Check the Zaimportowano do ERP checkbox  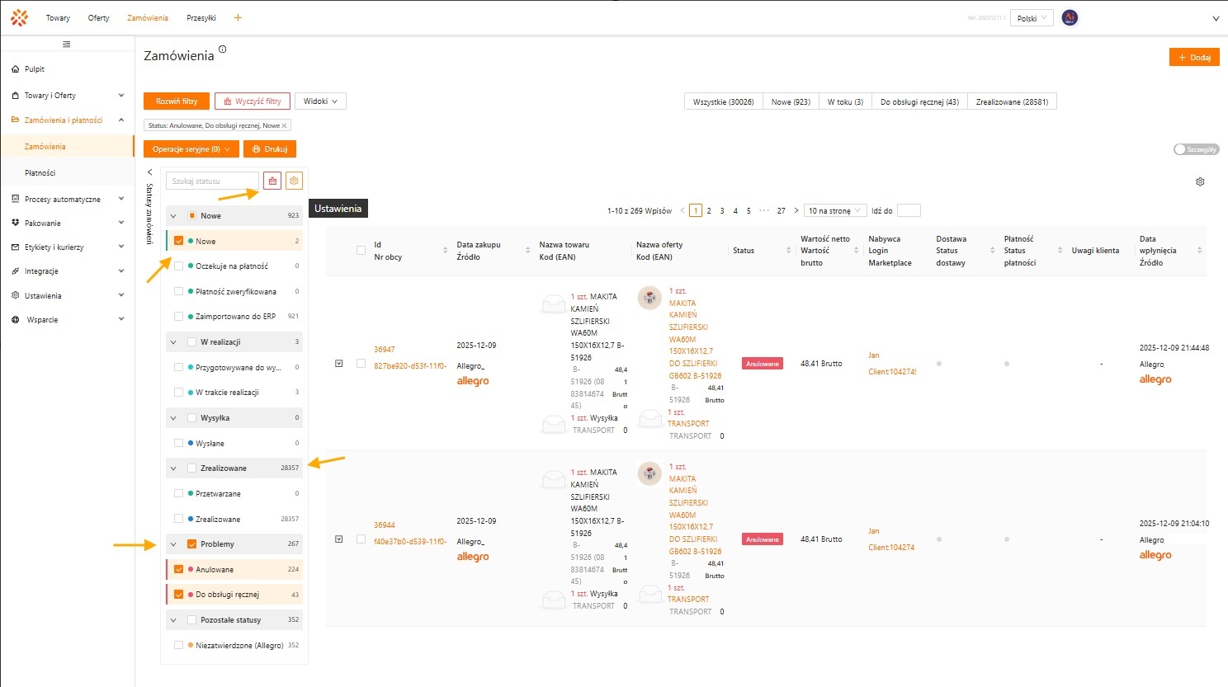click(x=179, y=316)
